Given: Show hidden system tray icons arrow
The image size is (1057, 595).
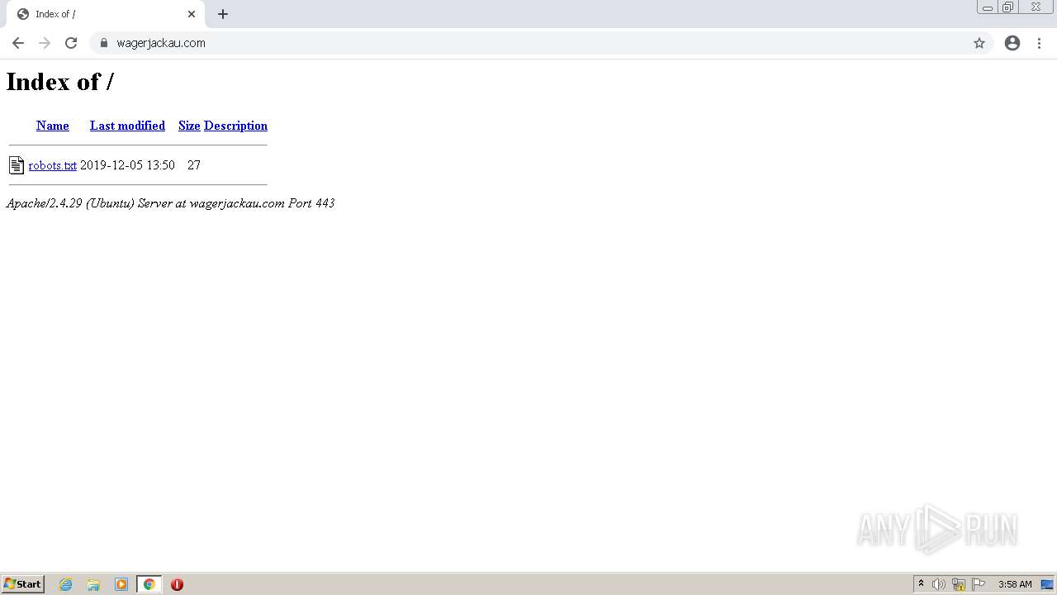Looking at the screenshot, I should tap(921, 584).
